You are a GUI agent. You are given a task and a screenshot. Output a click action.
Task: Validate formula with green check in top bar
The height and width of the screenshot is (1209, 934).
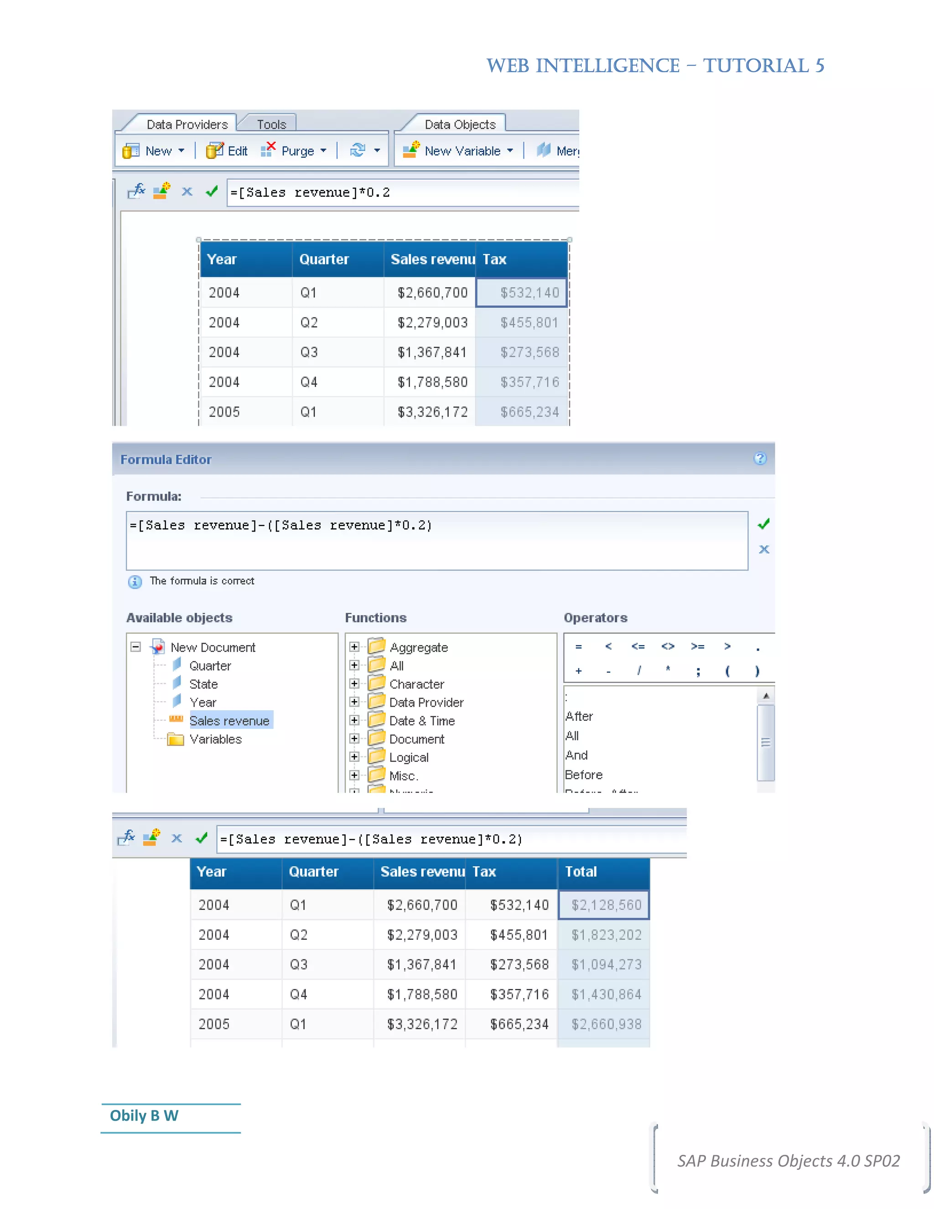[211, 192]
